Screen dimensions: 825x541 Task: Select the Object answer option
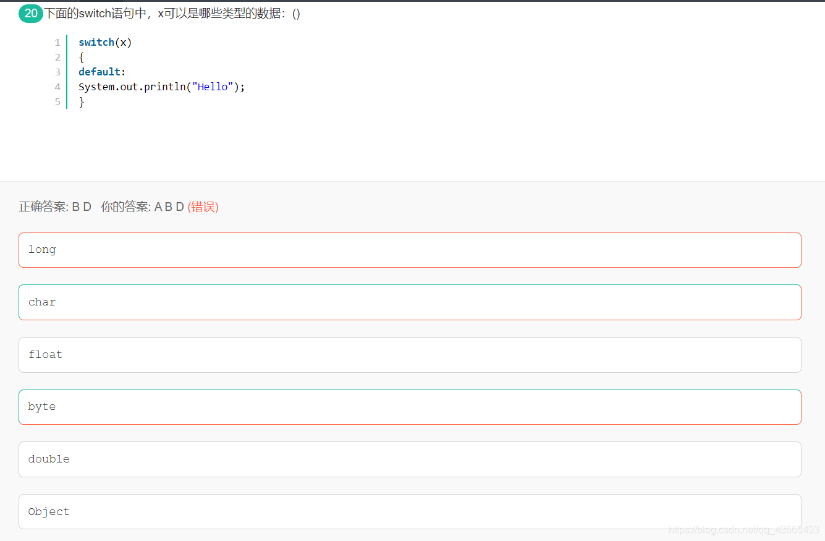pyautogui.click(x=410, y=511)
